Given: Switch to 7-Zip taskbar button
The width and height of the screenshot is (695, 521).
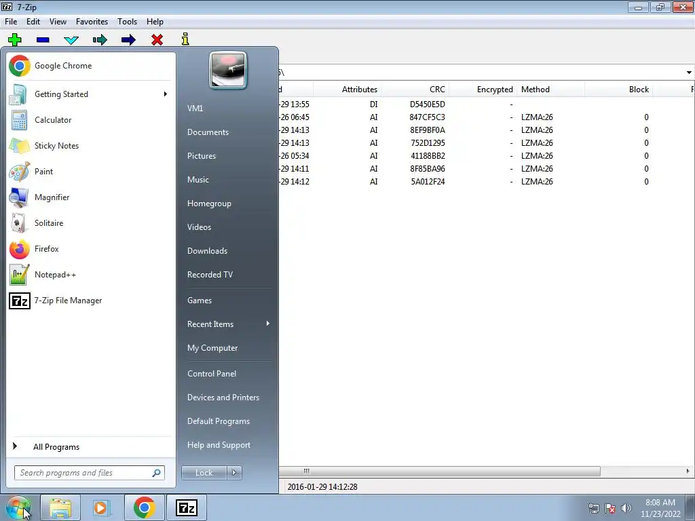Looking at the screenshot, I should point(186,507).
